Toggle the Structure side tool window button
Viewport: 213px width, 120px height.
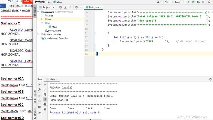point(35,113)
